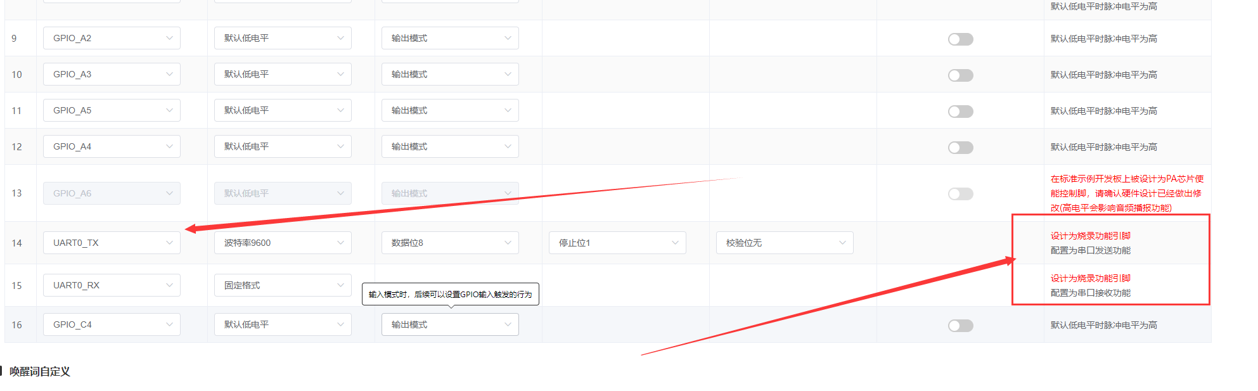The width and height of the screenshot is (1258, 391).
Task: Open the 校验位无 parity dropdown
Action: click(x=785, y=243)
